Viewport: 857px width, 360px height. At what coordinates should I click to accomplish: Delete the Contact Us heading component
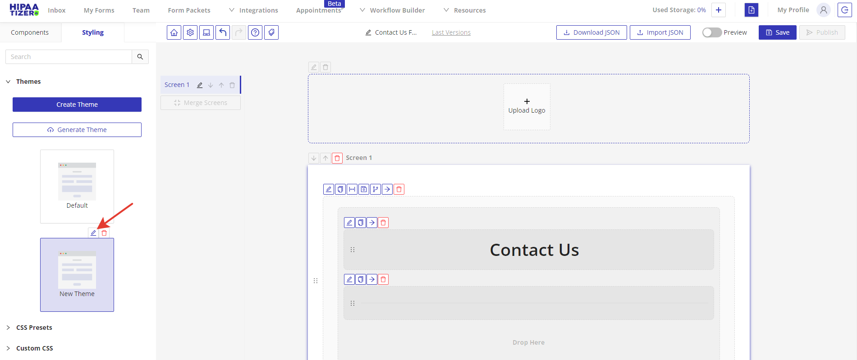point(383,223)
